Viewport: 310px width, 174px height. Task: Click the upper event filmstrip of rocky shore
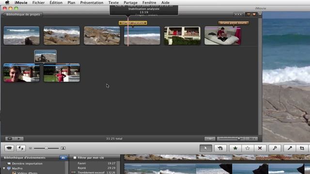point(217,157)
